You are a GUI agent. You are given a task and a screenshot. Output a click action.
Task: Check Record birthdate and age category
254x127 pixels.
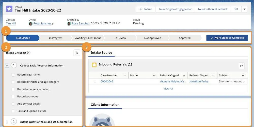13,82
